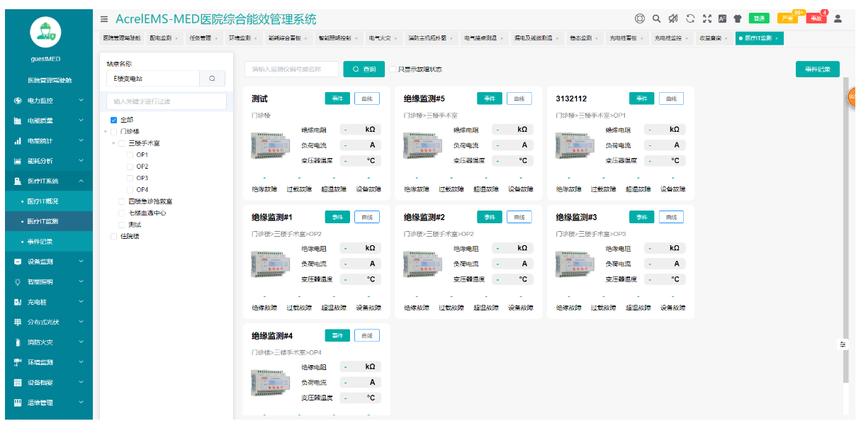Expand the 电力监控 sidebar menu
The image size is (861, 426).
[x=46, y=101]
